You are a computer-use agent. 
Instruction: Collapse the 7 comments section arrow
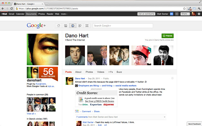click(165, 117)
